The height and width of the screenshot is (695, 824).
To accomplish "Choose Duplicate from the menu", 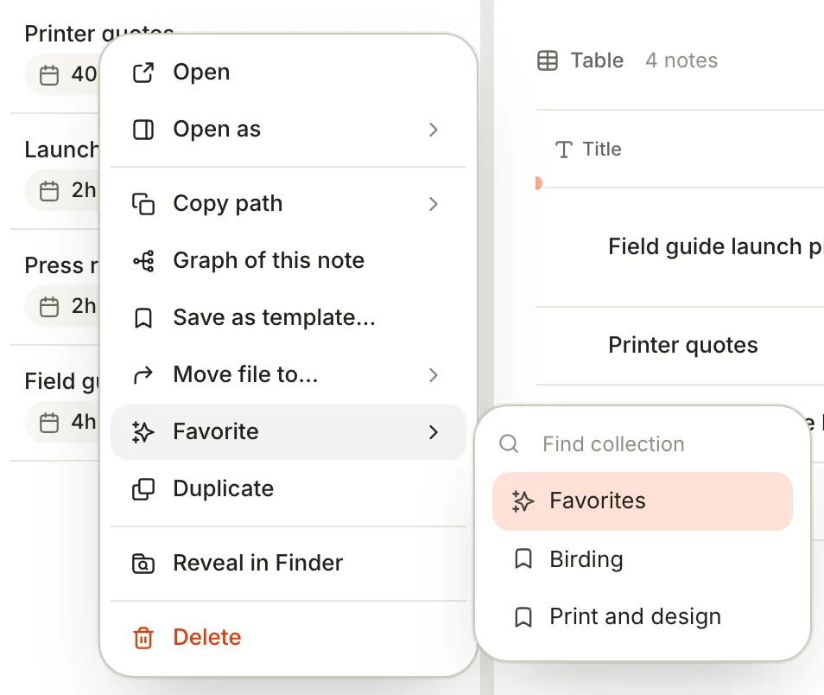I will [x=288, y=489].
